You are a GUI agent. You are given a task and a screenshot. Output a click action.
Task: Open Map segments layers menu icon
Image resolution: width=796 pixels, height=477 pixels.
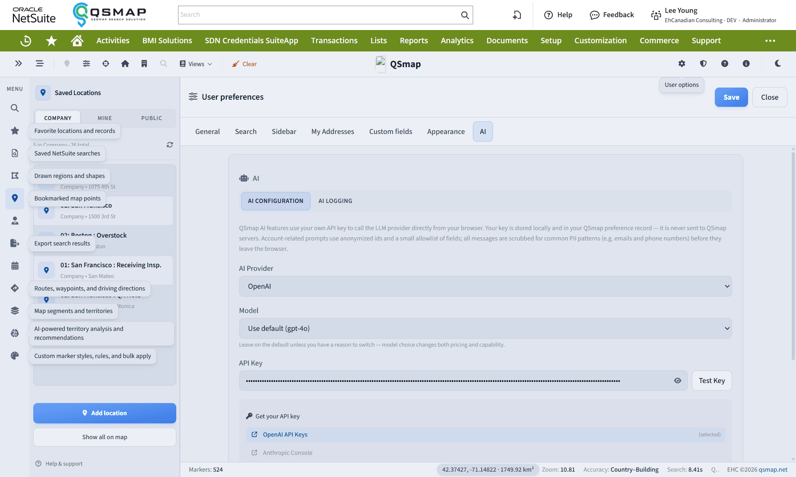tap(15, 310)
